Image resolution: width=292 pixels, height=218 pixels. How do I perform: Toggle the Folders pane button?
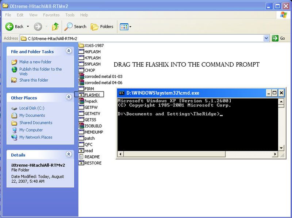coord(102,27)
